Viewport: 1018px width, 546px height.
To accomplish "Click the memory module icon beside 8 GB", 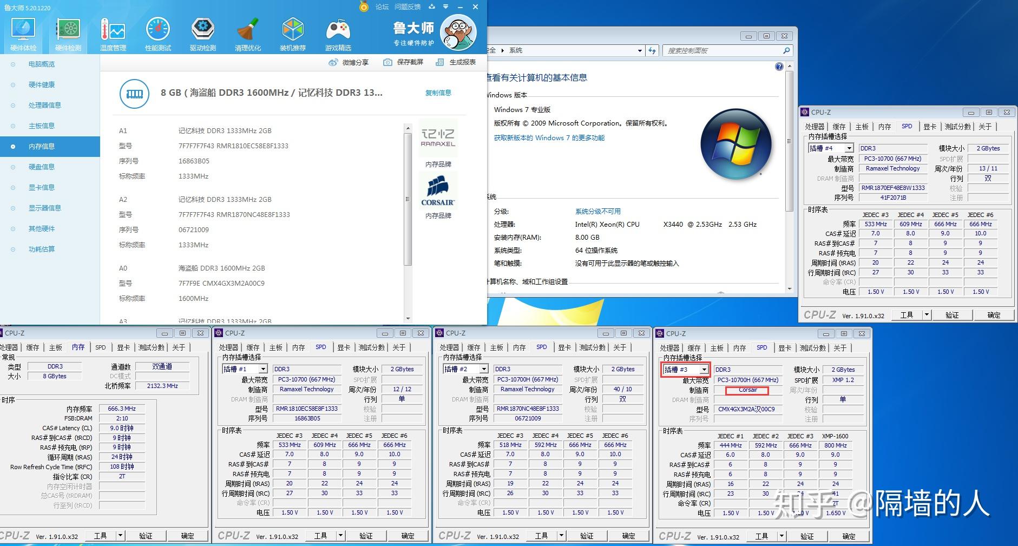I will [134, 94].
